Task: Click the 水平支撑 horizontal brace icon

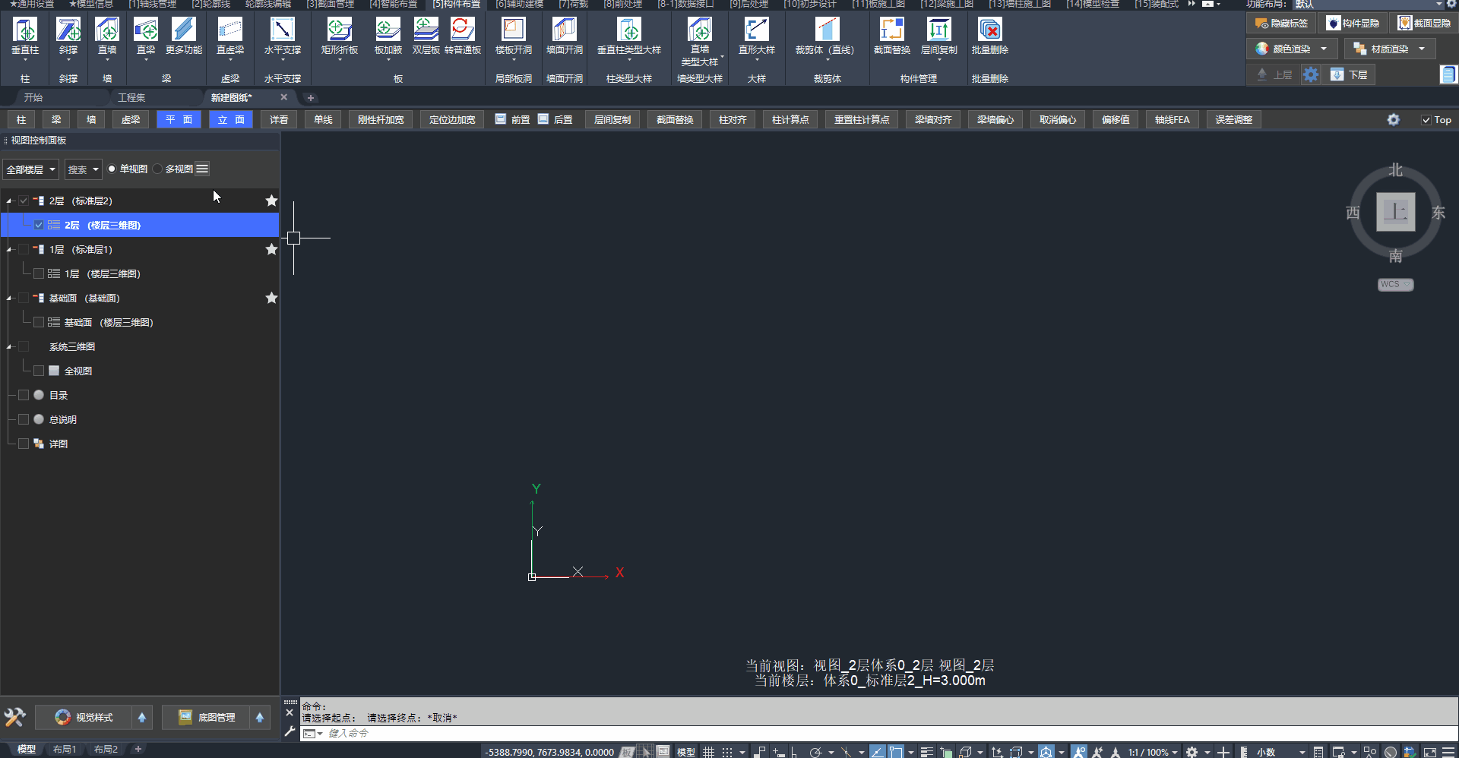Action: 282,30
